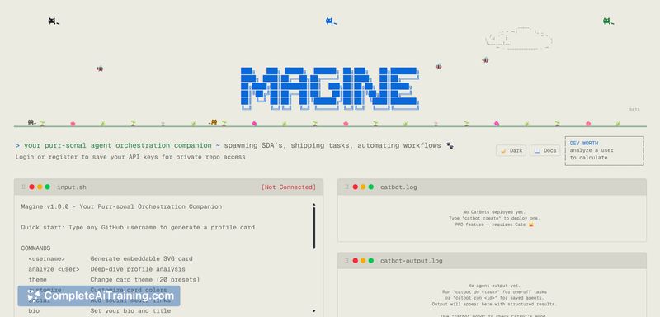Image resolution: width=660 pixels, height=317 pixels.
Task: Click the 'Login or register' notice line
Action: (x=130, y=157)
